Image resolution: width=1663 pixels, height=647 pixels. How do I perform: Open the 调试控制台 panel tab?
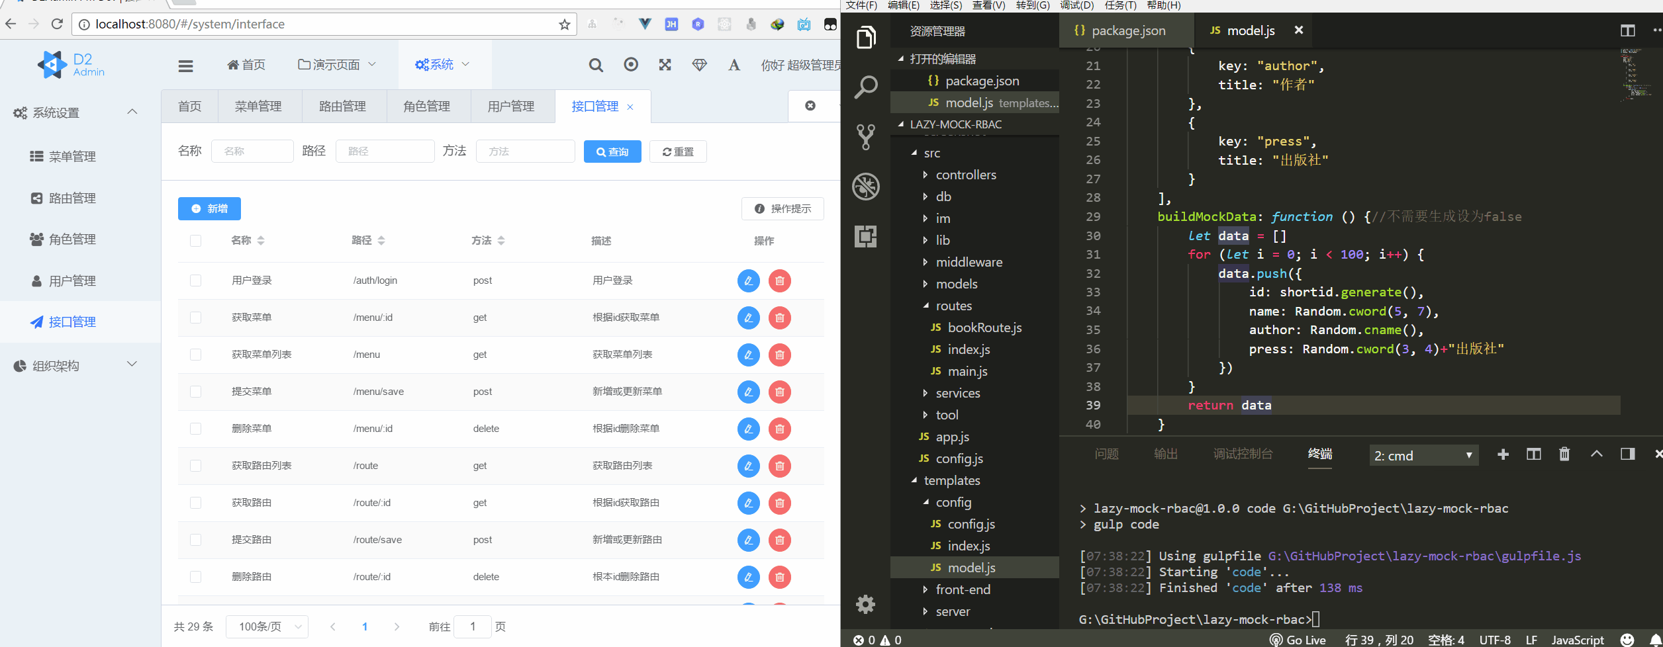[1243, 454]
